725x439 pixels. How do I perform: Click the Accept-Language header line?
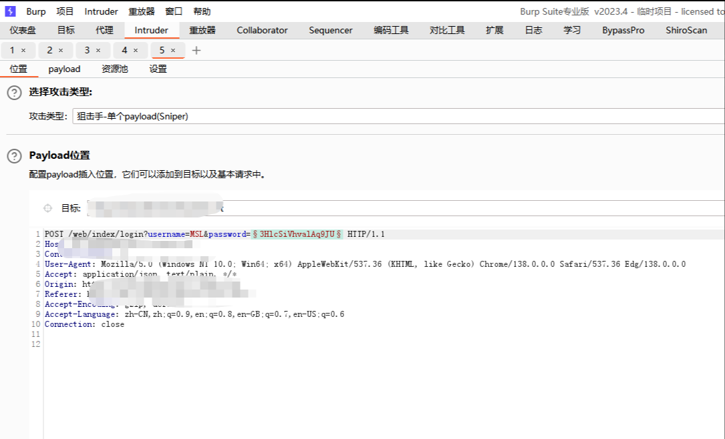194,314
